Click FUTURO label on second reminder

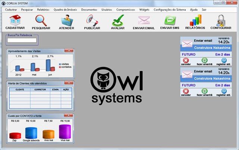[x=189, y=85]
